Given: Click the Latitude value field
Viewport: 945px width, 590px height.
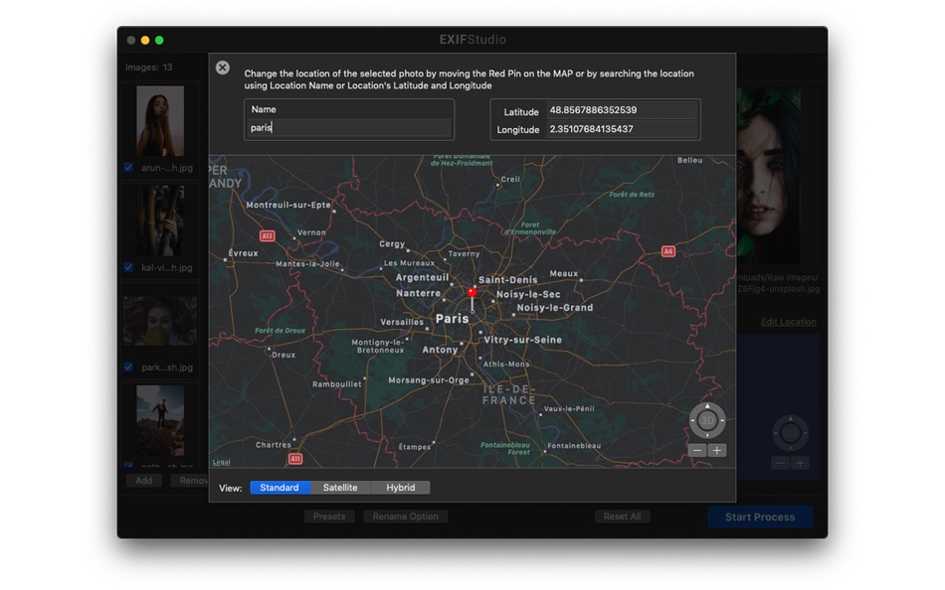Looking at the screenshot, I should (622, 110).
